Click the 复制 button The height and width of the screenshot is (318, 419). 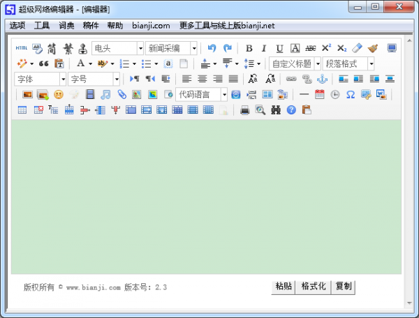tap(344, 287)
